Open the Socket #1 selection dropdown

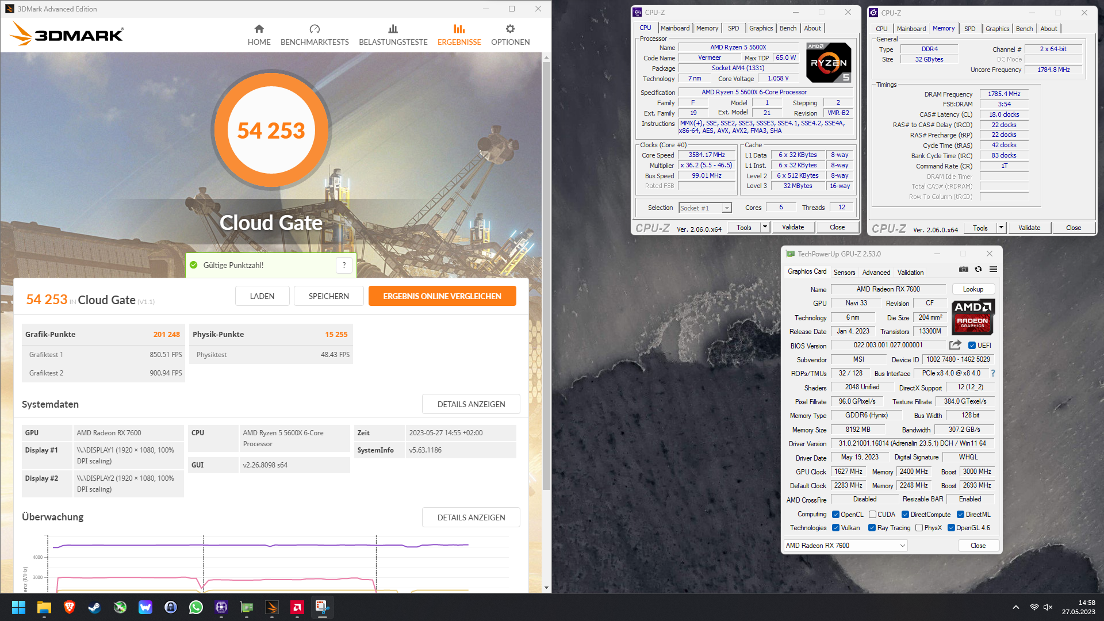tap(705, 208)
